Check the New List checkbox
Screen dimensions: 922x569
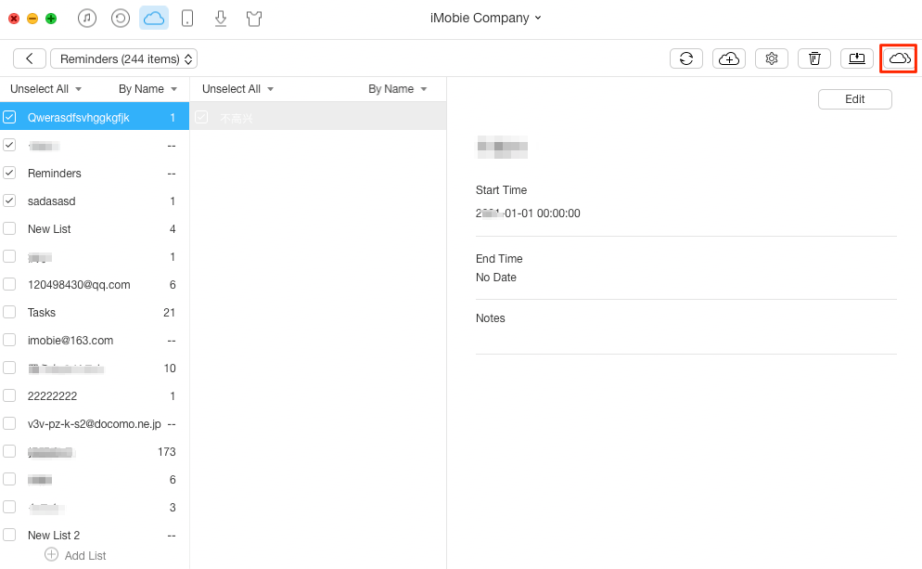point(9,228)
